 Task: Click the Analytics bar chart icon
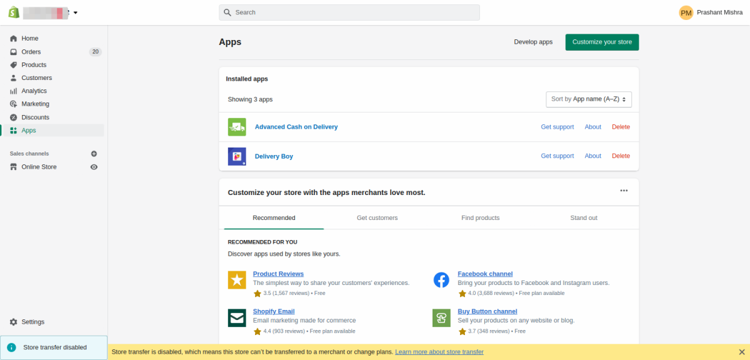[14, 91]
